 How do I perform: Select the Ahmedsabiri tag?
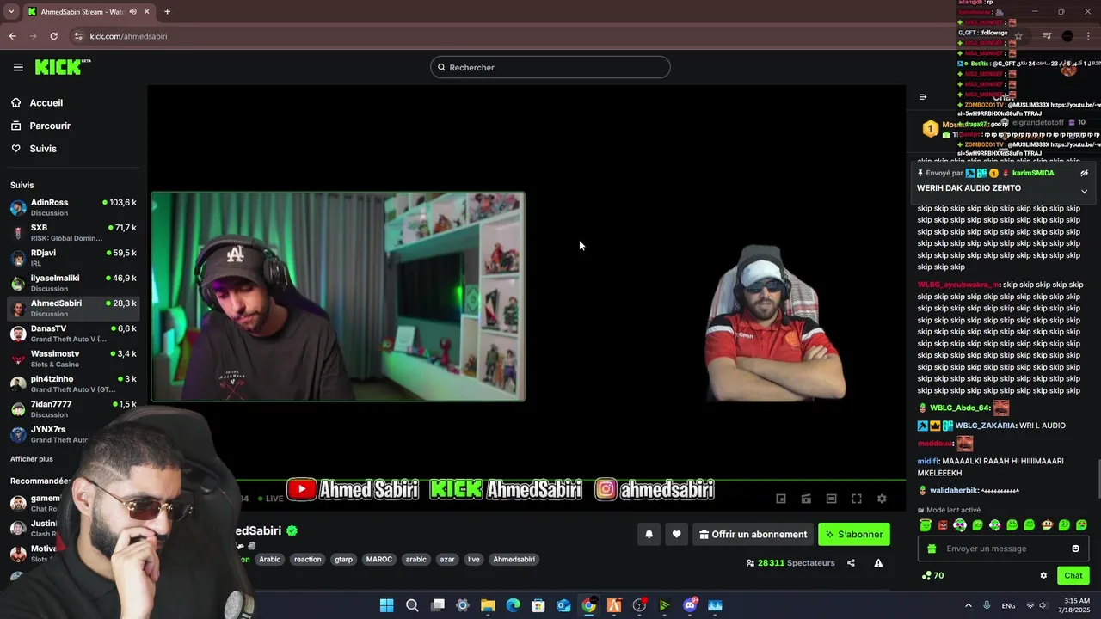[x=514, y=560]
